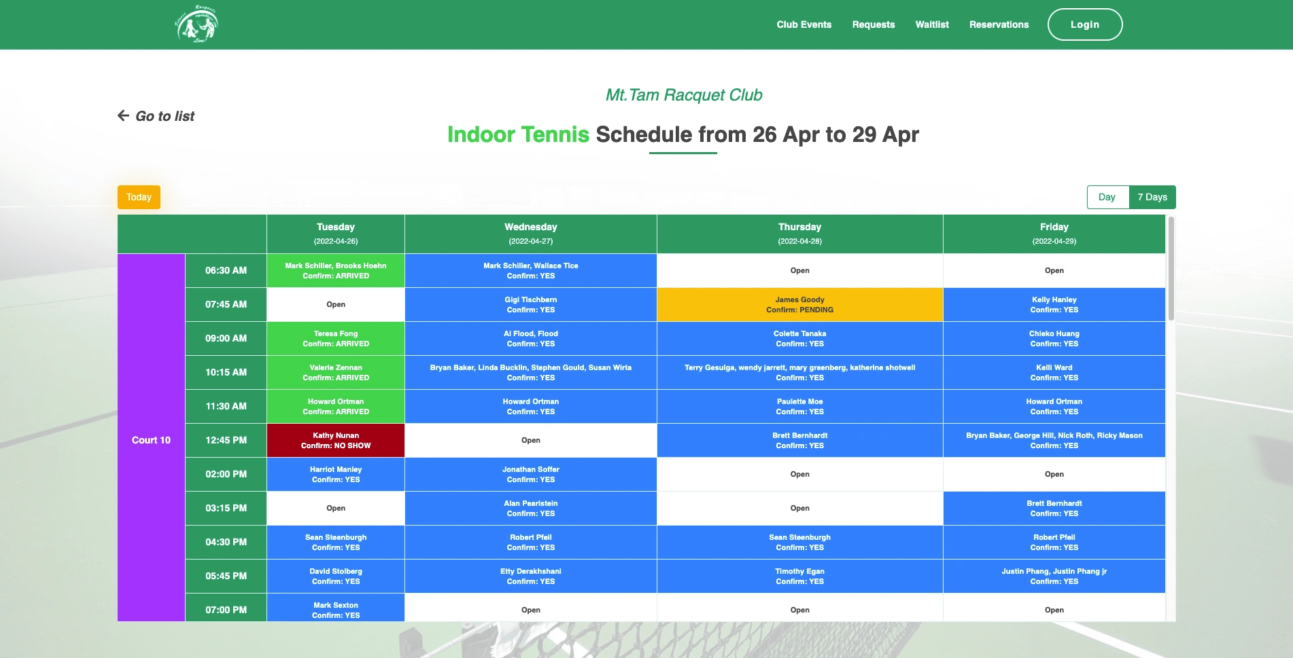Image resolution: width=1293 pixels, height=658 pixels.
Task: Click the tennis club logo icon
Action: pyautogui.click(x=196, y=24)
